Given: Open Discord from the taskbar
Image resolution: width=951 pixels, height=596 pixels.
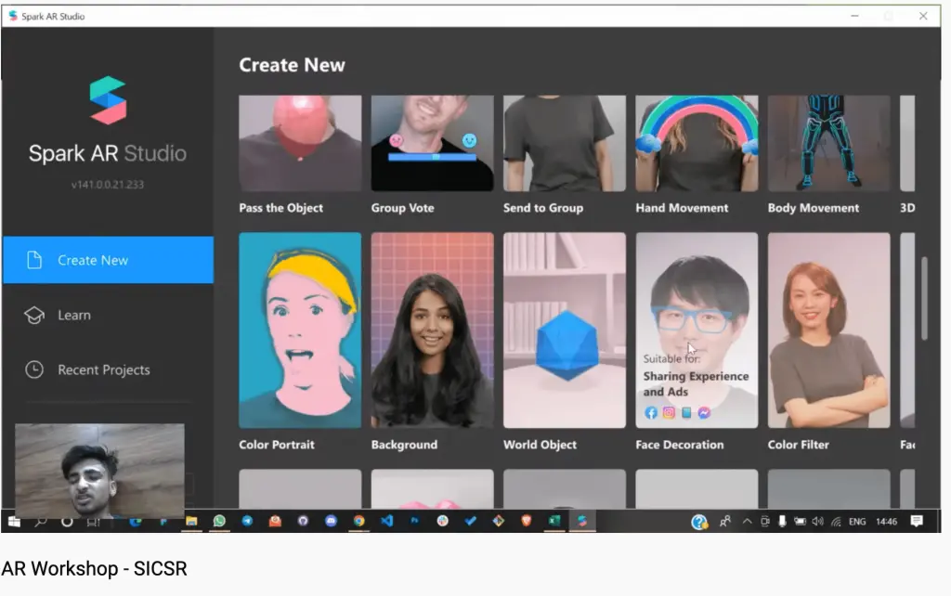Looking at the screenshot, I should [x=332, y=521].
